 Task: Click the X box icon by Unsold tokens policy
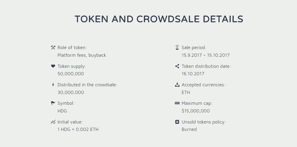click(x=177, y=122)
